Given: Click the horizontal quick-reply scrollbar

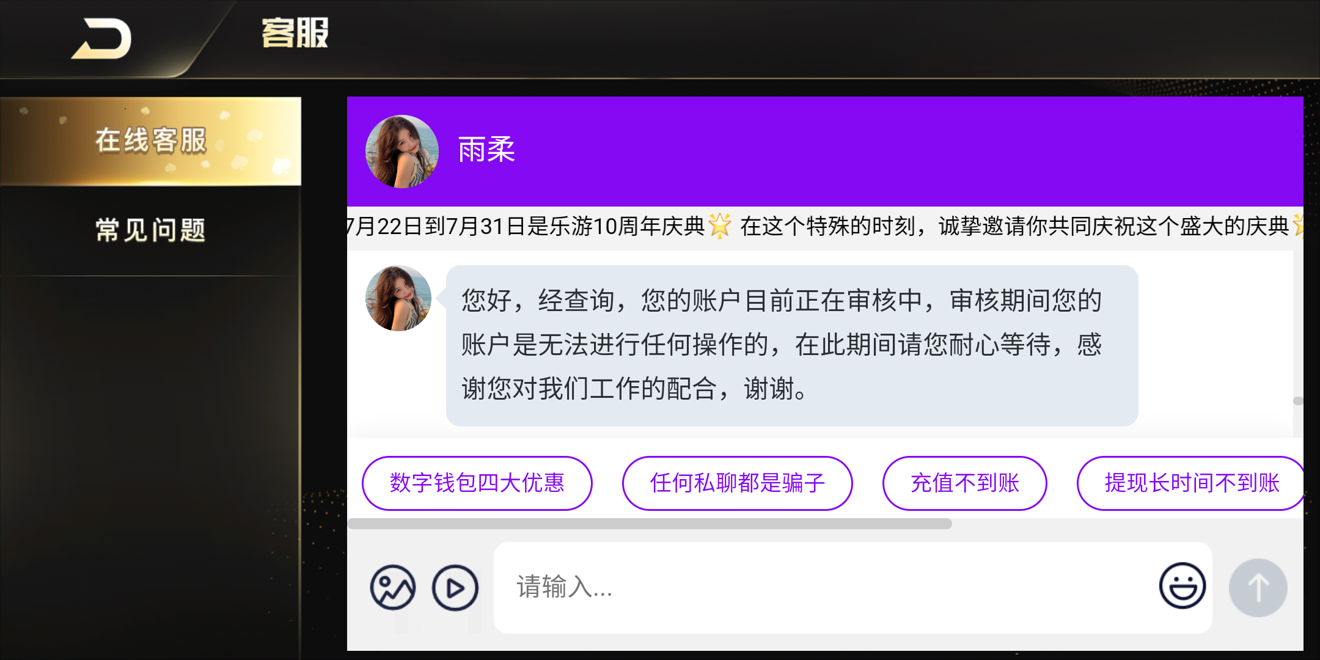Looking at the screenshot, I should pos(650,524).
